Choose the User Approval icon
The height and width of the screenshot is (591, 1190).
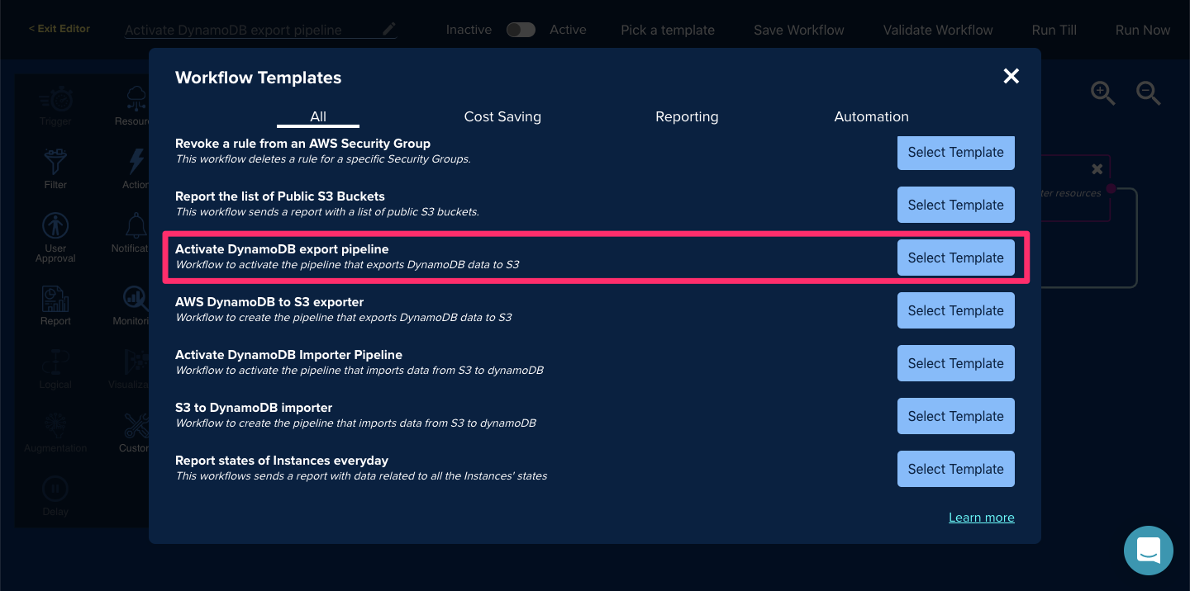point(55,225)
